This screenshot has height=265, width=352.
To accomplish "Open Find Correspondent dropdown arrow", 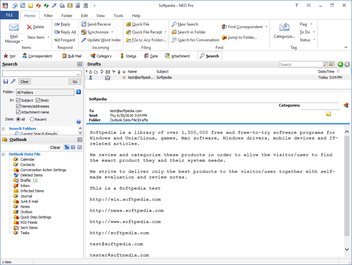I will pos(267,27).
